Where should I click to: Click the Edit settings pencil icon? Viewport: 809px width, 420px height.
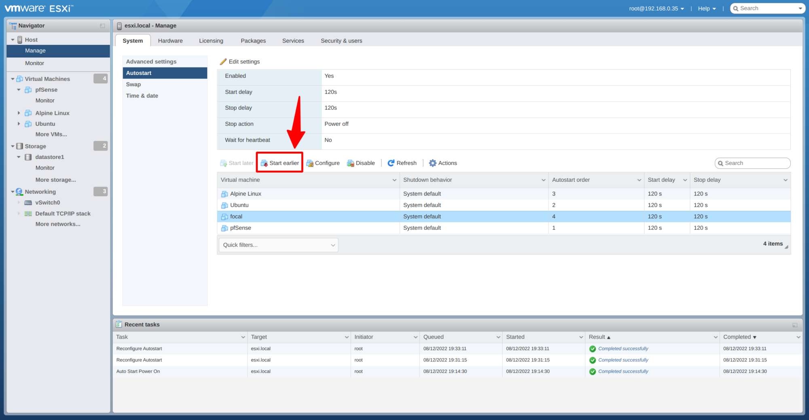point(223,62)
